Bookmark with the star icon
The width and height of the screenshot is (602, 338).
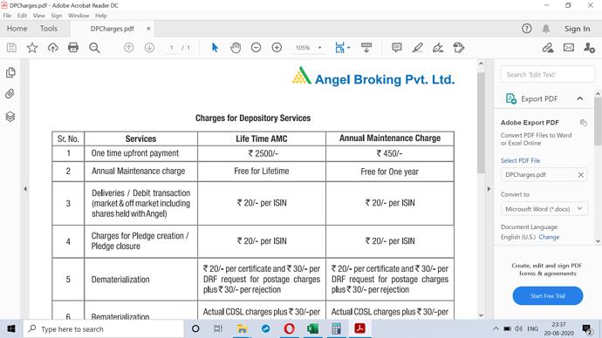coord(32,48)
